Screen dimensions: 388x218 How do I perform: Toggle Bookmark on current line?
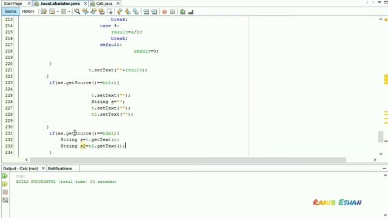(136, 12)
